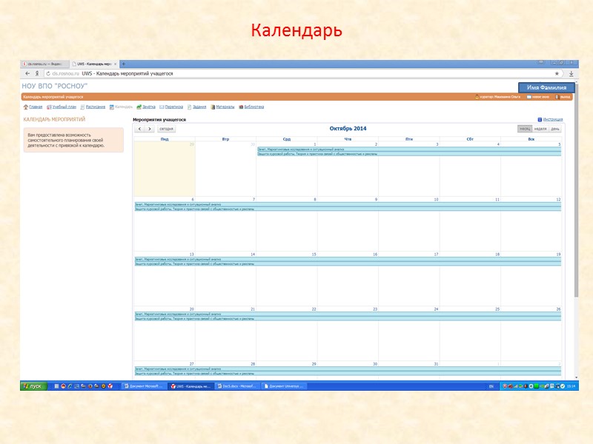593x444 pixels.
Task: Open the Зачет event on October 1
Action: pos(409,149)
